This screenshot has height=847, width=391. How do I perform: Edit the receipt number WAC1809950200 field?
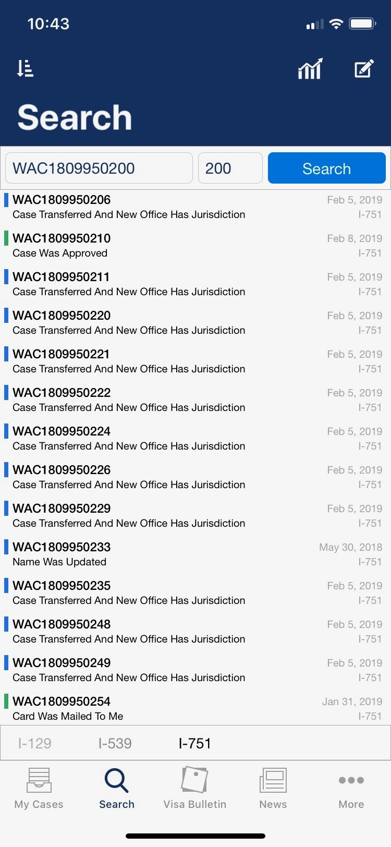tap(99, 168)
